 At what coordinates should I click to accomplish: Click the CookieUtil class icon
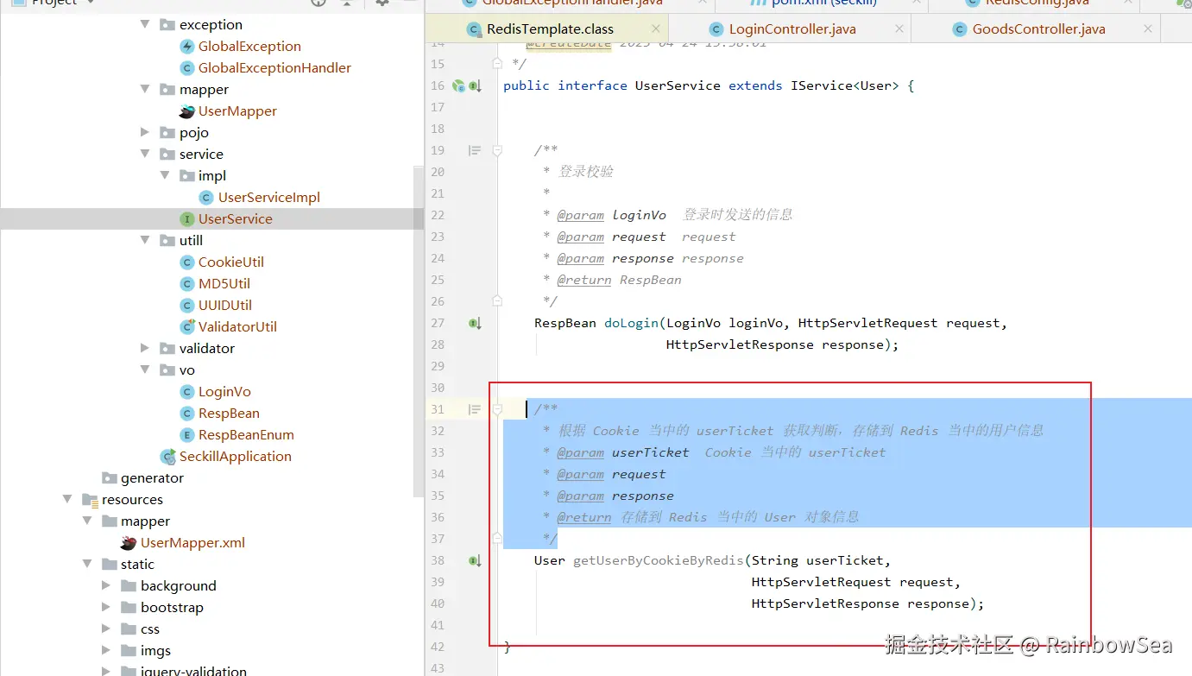(186, 262)
